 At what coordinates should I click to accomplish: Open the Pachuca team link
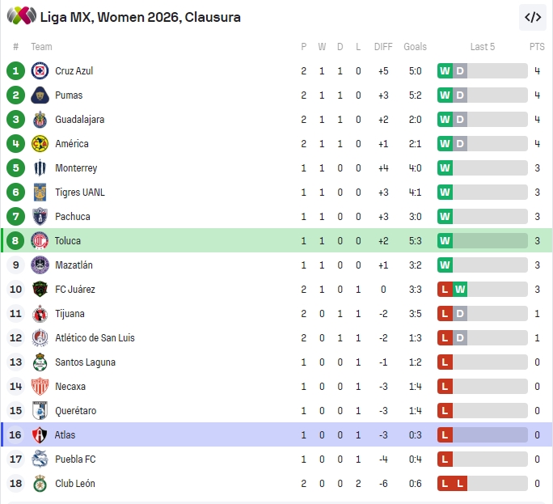[x=73, y=217]
